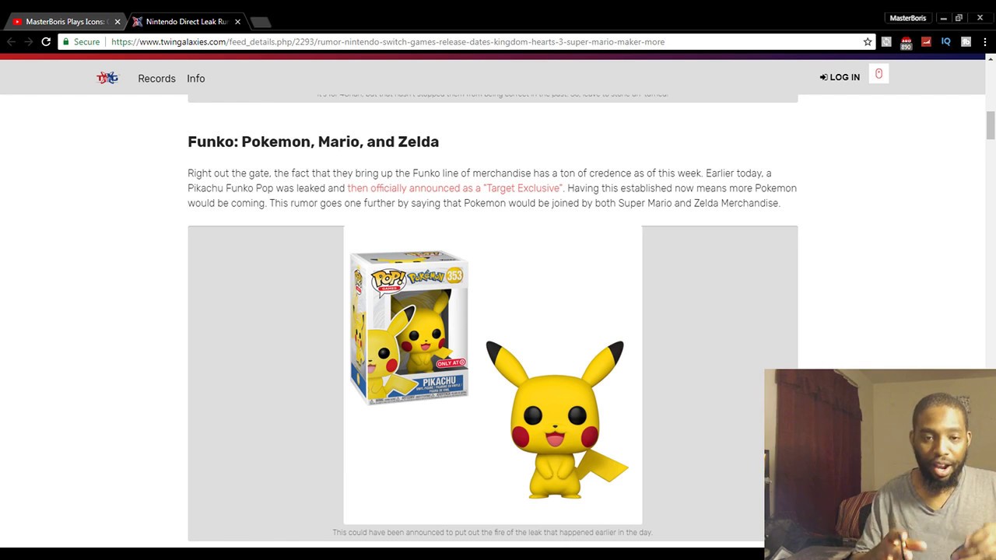Follow the 'then officially announced' Target Exclusive link
Viewport: 996px width, 560px height.
(455, 188)
